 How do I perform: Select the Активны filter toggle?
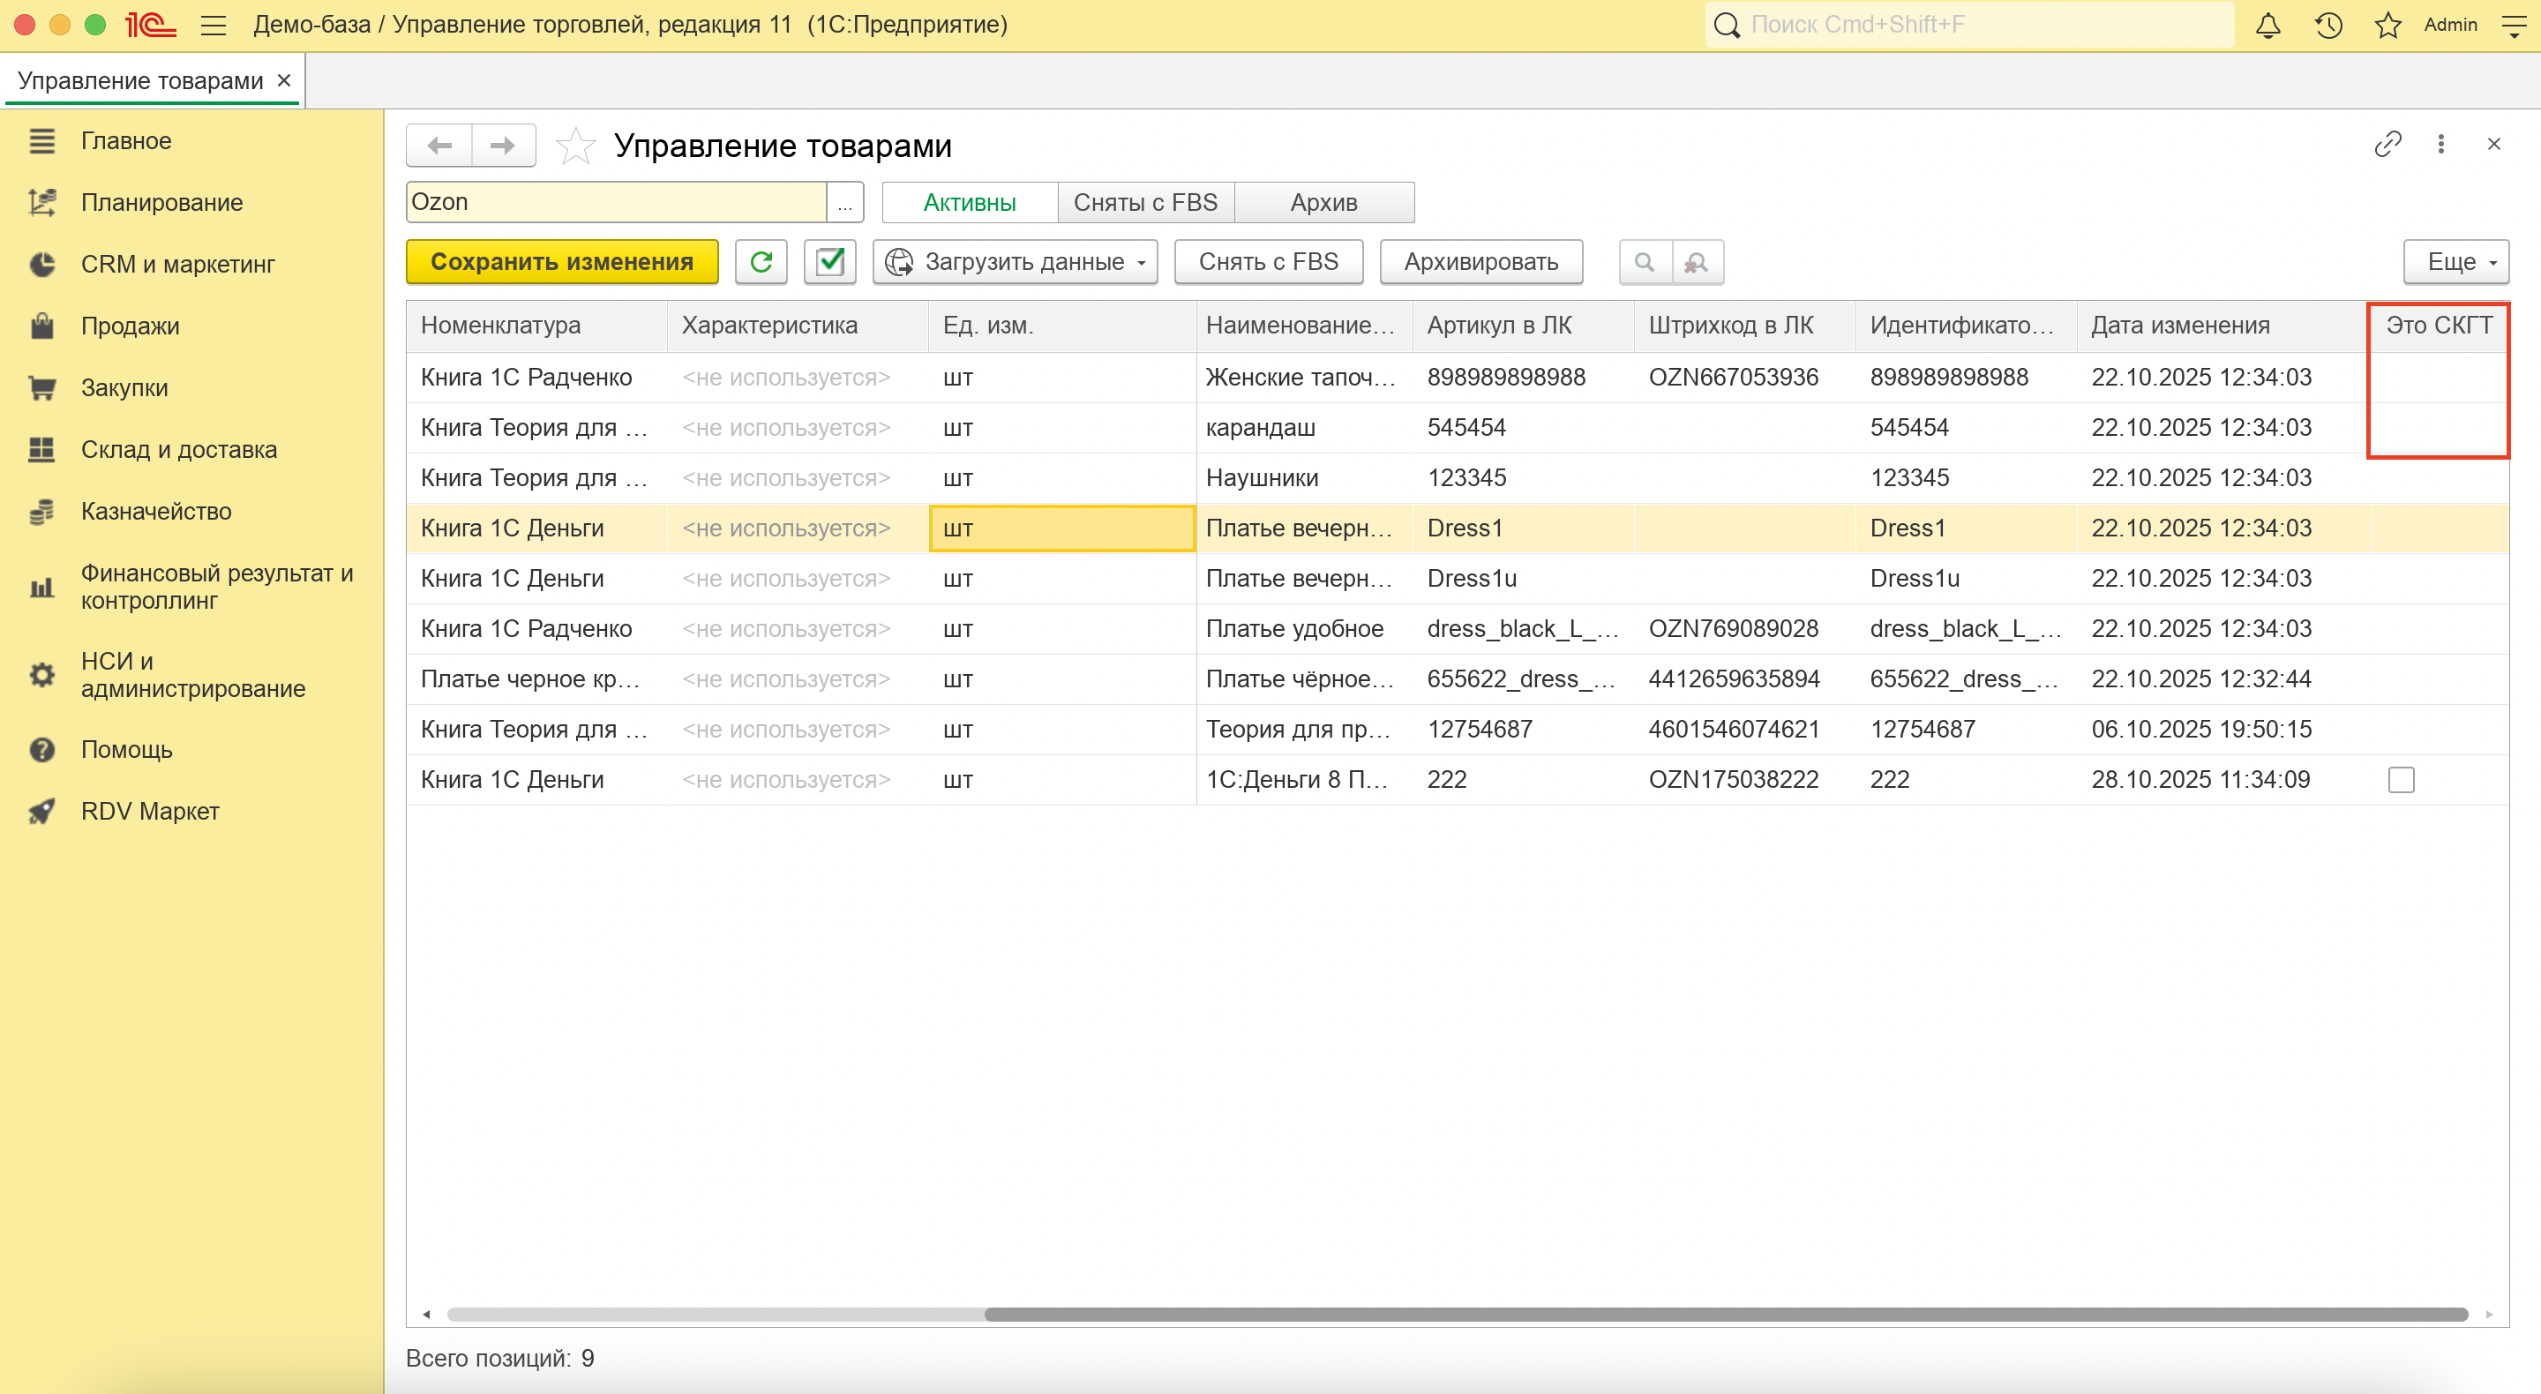(969, 202)
